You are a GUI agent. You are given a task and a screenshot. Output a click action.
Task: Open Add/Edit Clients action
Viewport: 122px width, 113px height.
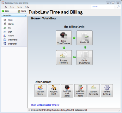40,91
